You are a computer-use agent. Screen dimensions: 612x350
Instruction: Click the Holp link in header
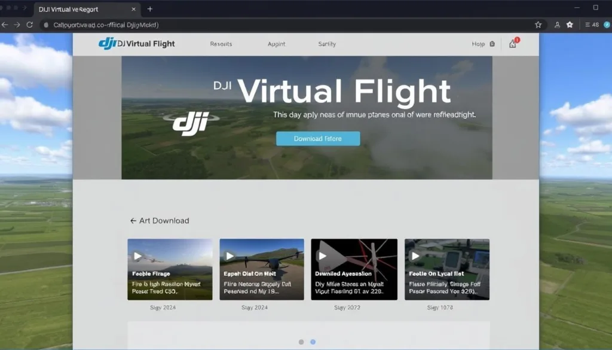point(478,44)
